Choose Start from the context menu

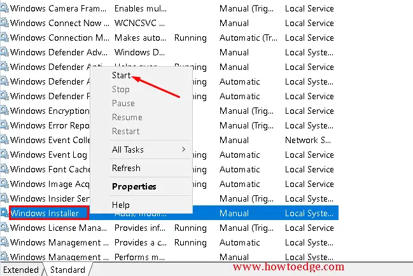coord(122,76)
